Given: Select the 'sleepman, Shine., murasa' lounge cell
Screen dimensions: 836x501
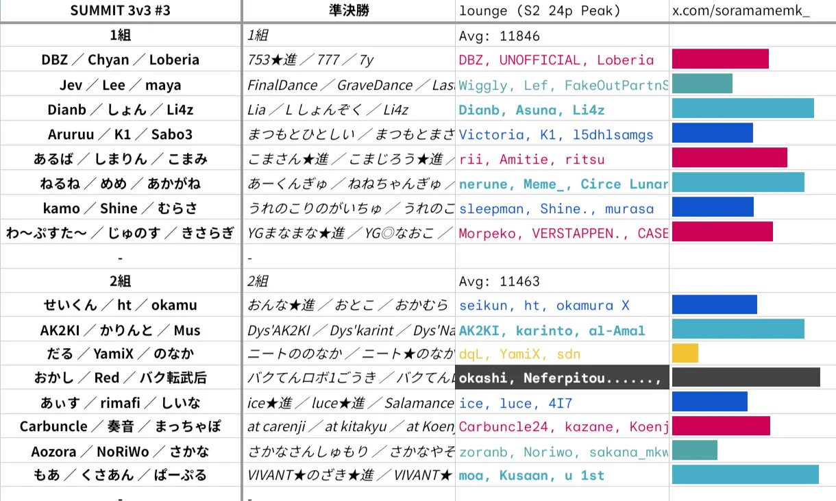Looking at the screenshot, I should pos(563,208).
